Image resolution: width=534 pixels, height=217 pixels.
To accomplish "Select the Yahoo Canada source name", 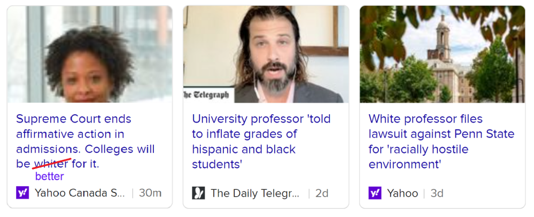I will 79,193.
